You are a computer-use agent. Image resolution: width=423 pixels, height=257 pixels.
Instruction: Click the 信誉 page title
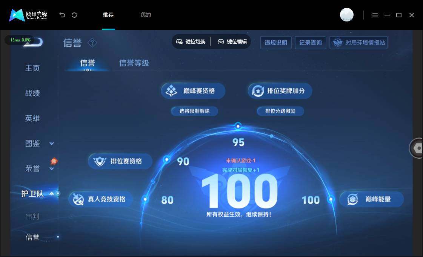click(x=72, y=43)
